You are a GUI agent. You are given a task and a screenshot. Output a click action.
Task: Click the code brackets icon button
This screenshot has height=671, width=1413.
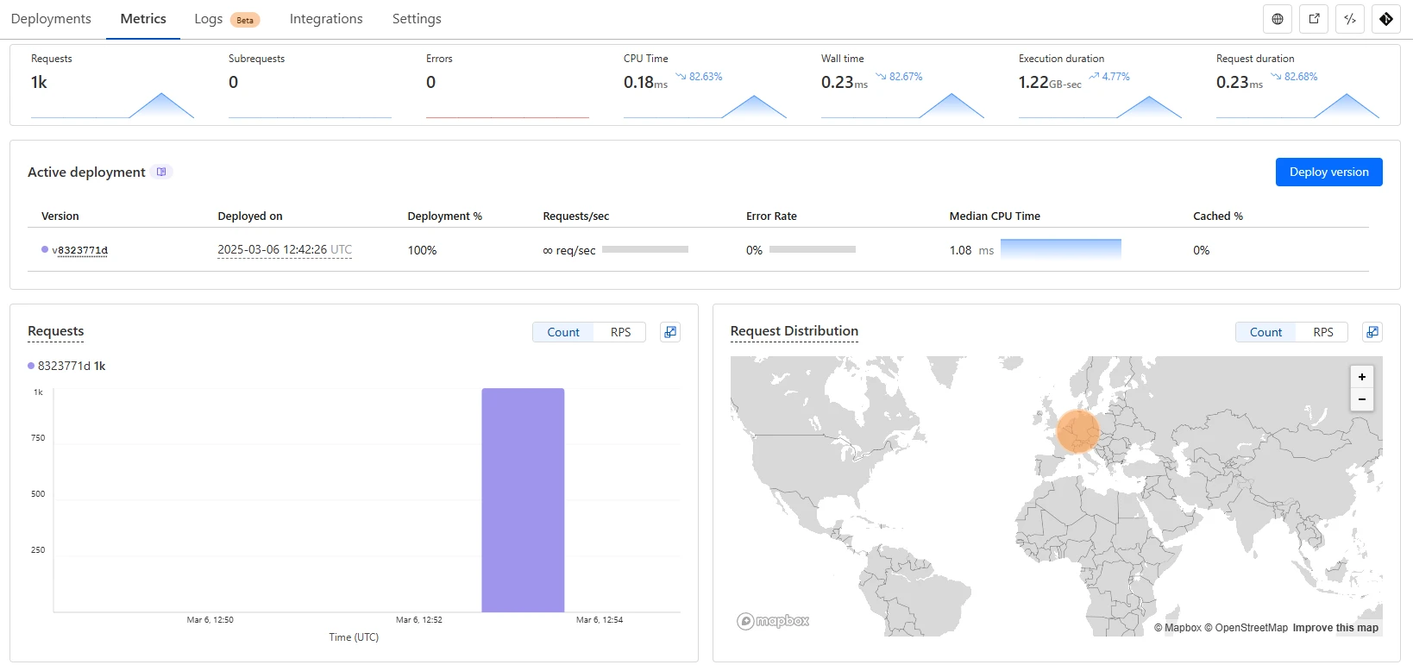point(1350,19)
